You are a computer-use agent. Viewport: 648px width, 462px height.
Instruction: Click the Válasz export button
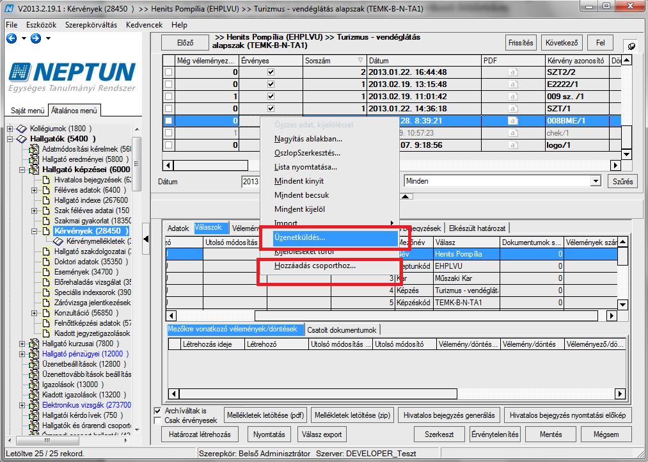pos(322,434)
